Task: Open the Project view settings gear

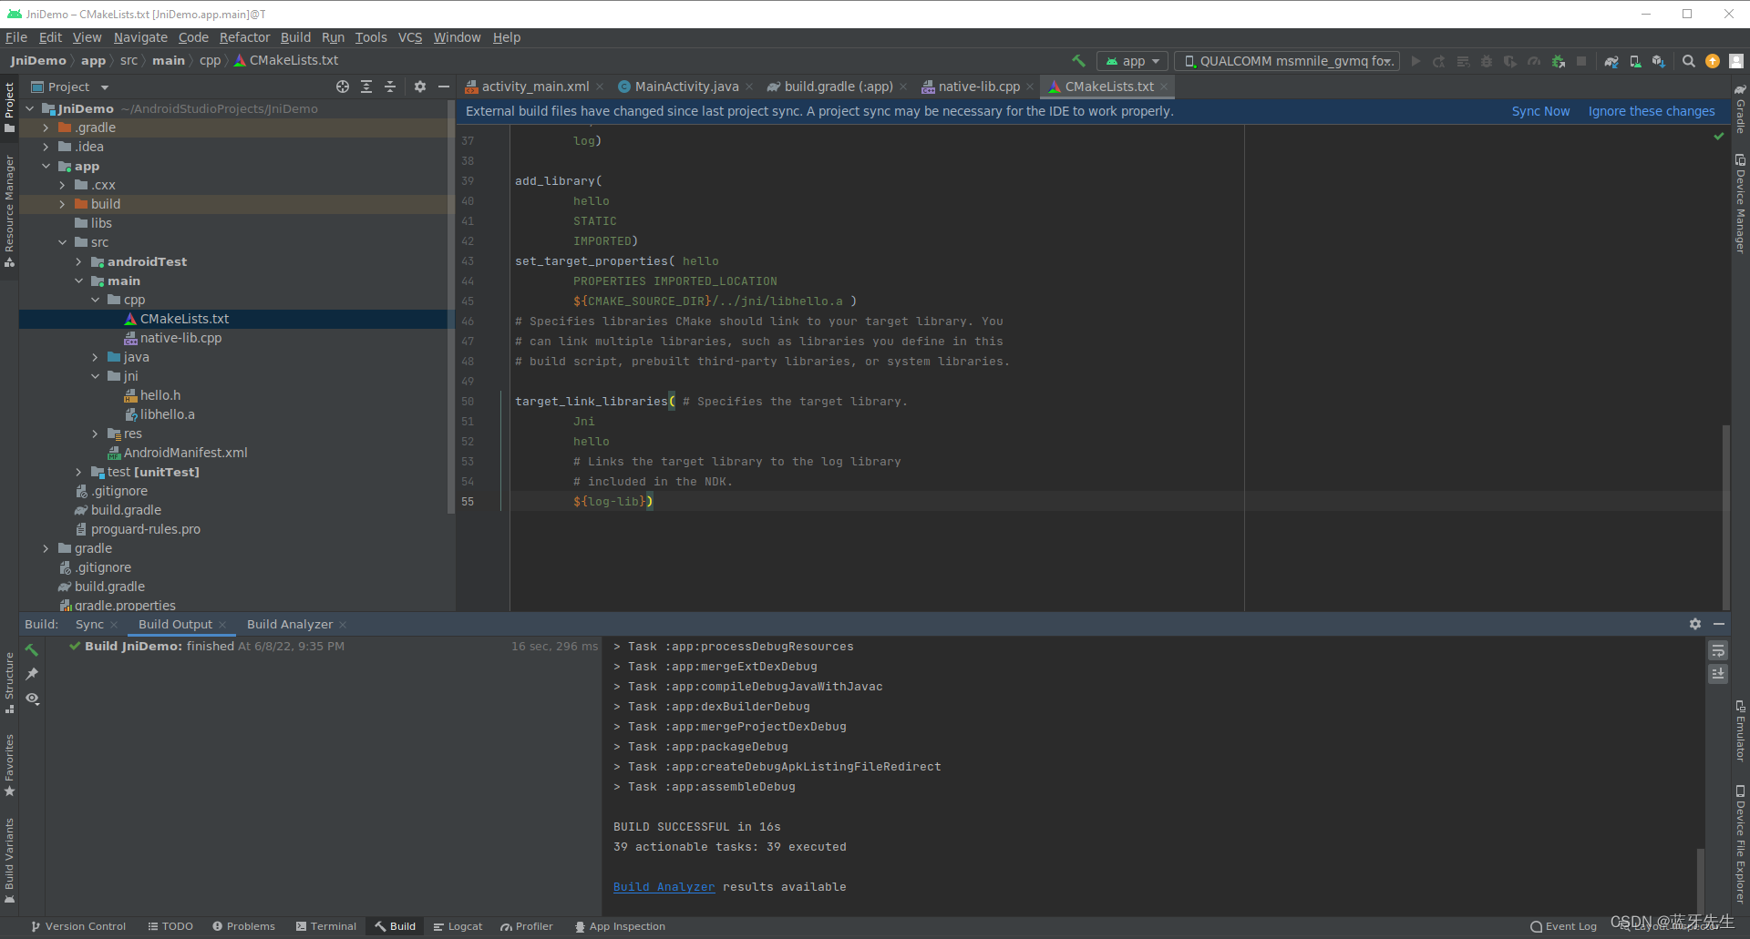Action: 420,86
